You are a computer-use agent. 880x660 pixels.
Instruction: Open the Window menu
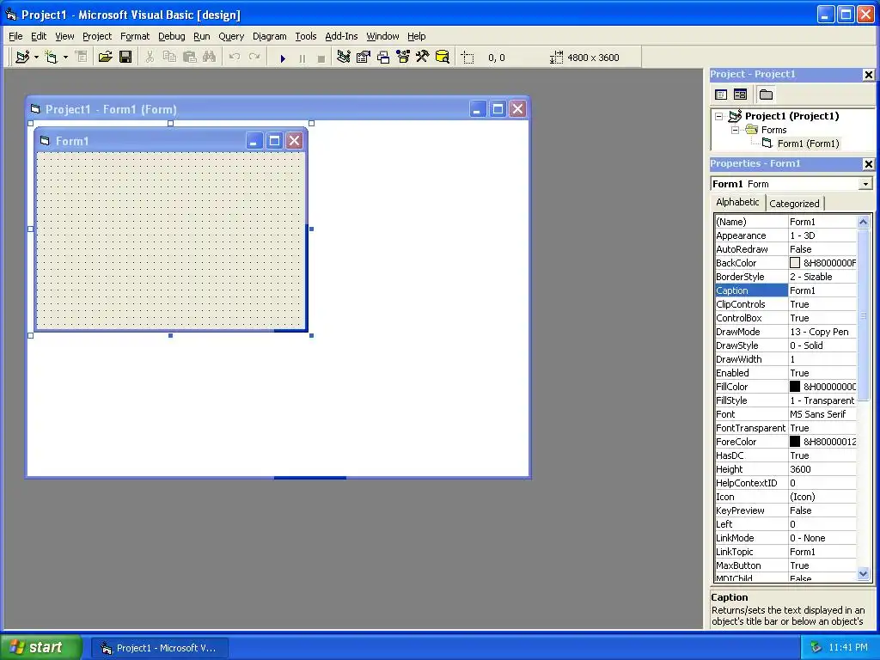pos(382,36)
